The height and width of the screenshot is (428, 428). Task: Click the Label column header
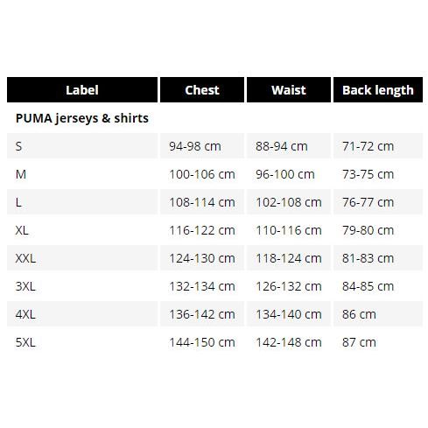tap(82, 90)
